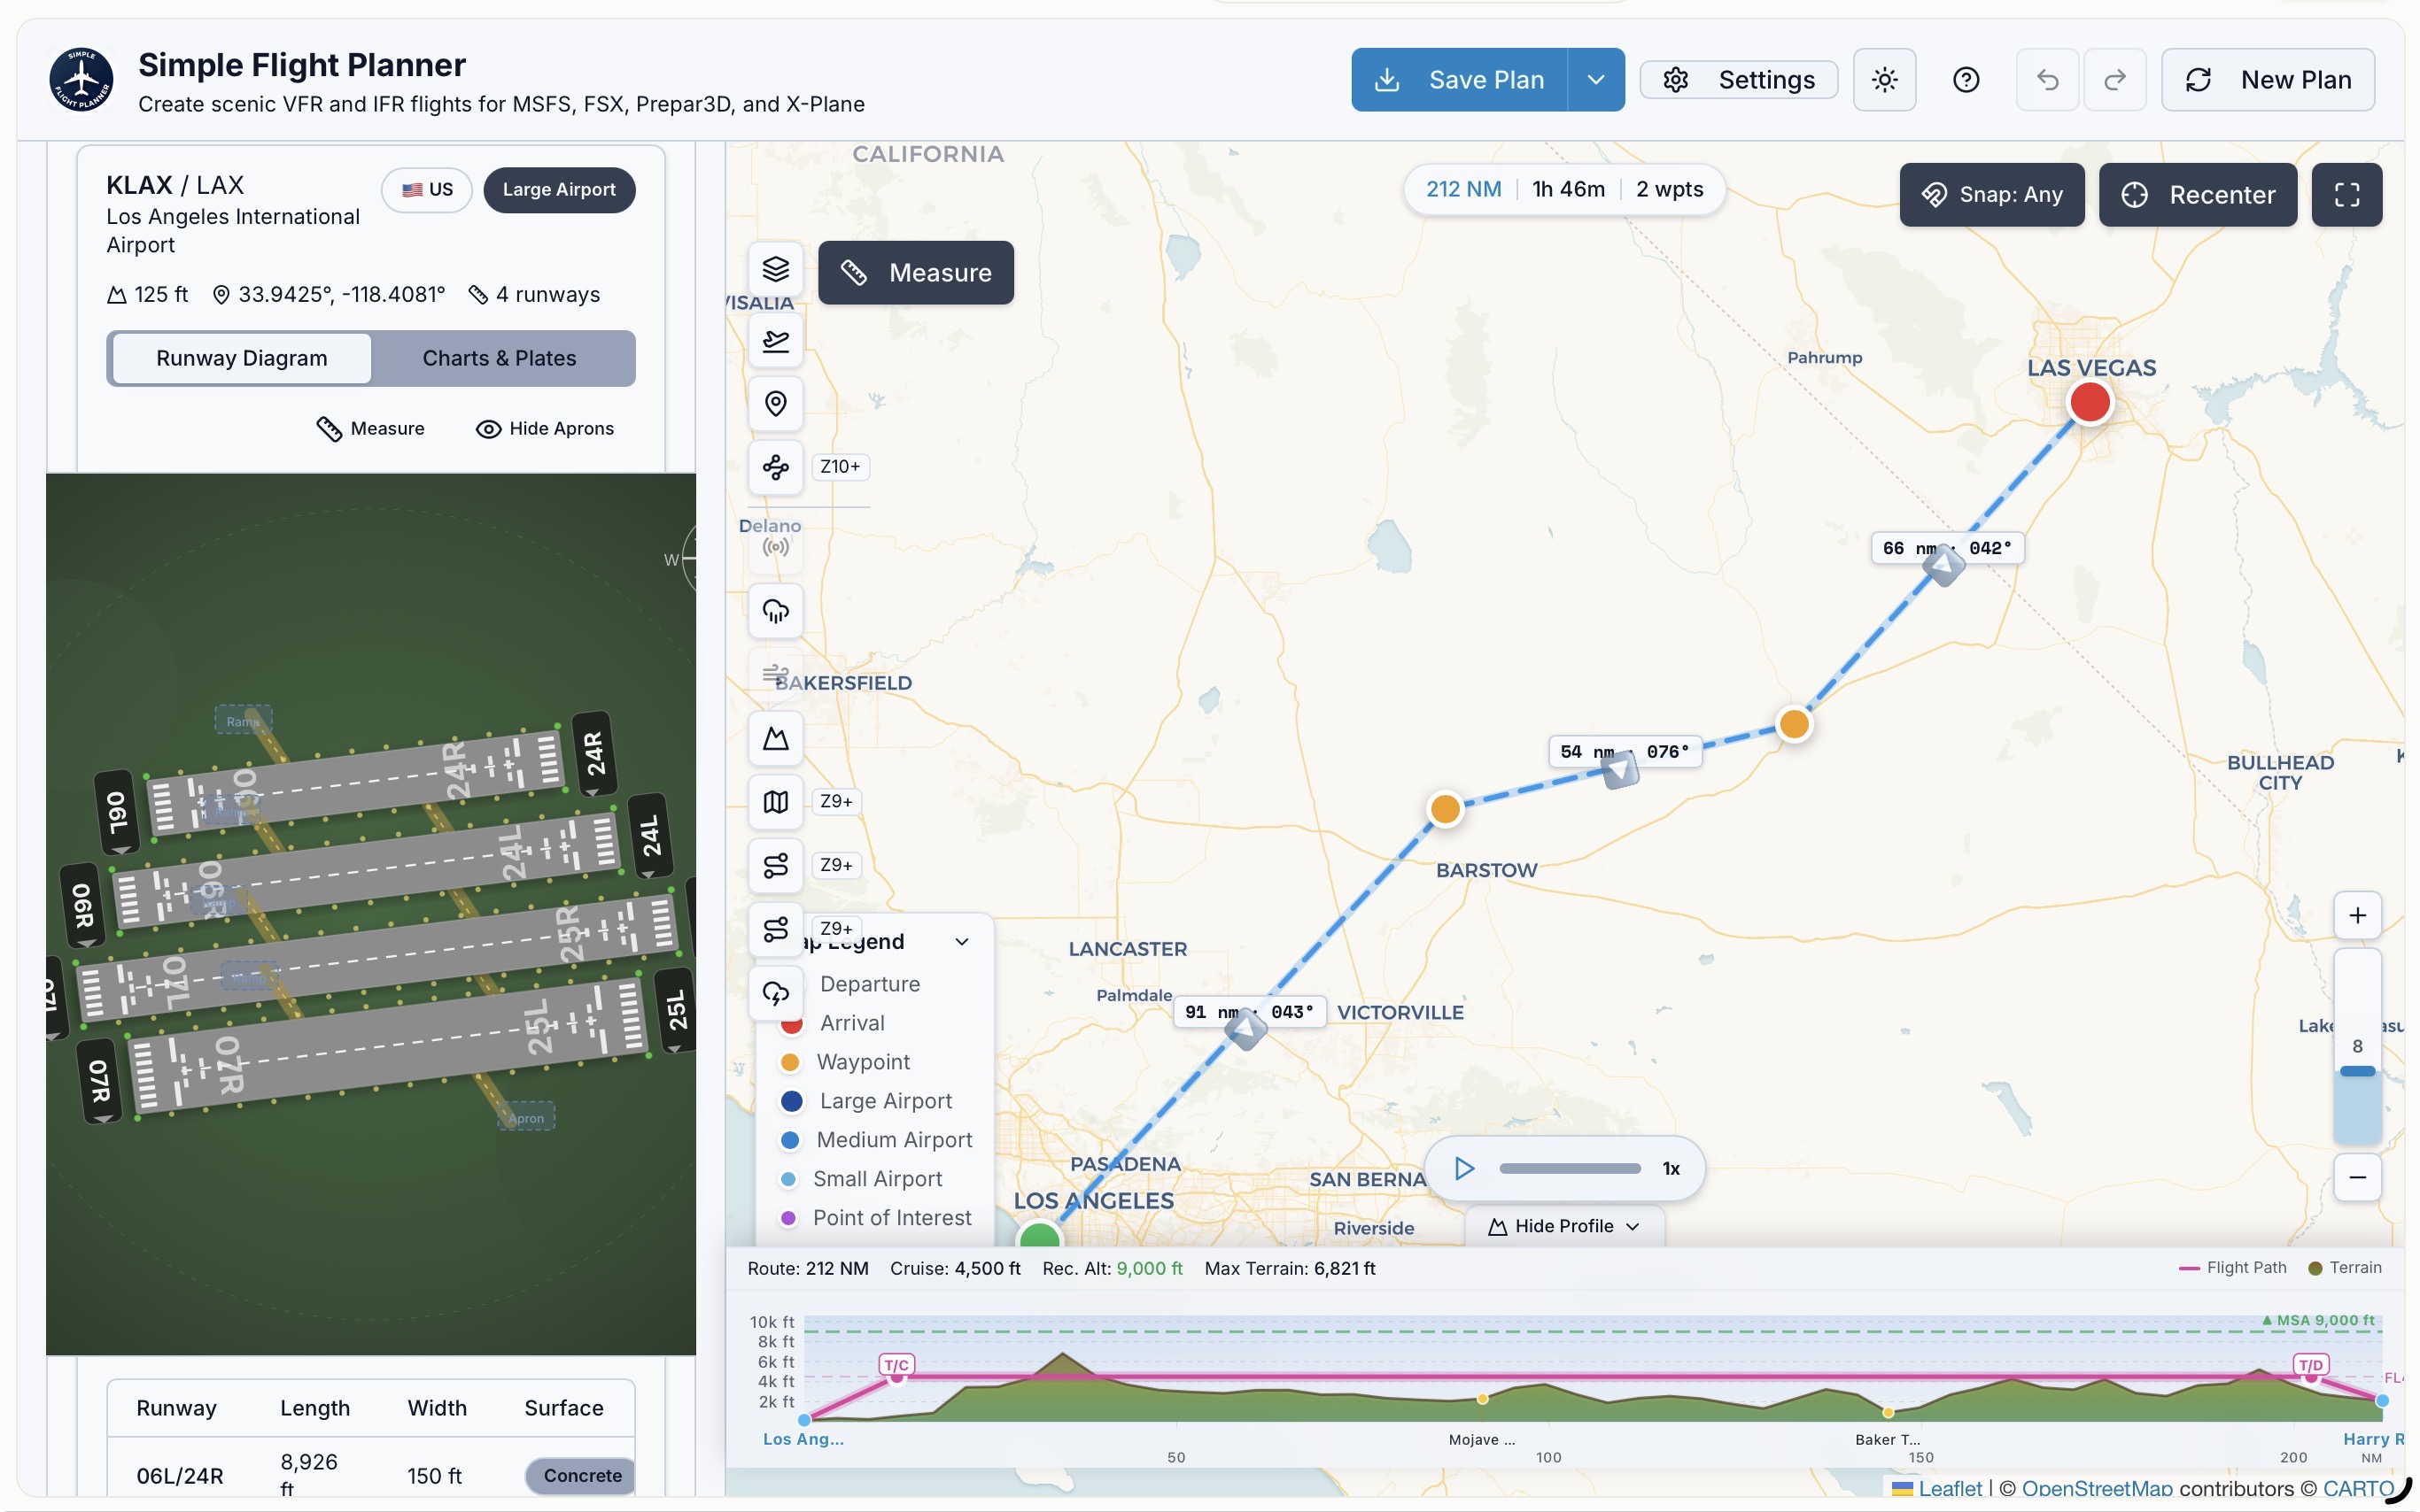Toggle runway diagram Measure tool
2420x1512 pixels.
pos(371,429)
